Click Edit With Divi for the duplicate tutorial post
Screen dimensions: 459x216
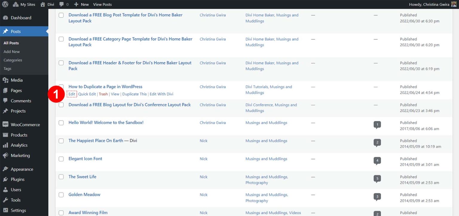point(161,94)
